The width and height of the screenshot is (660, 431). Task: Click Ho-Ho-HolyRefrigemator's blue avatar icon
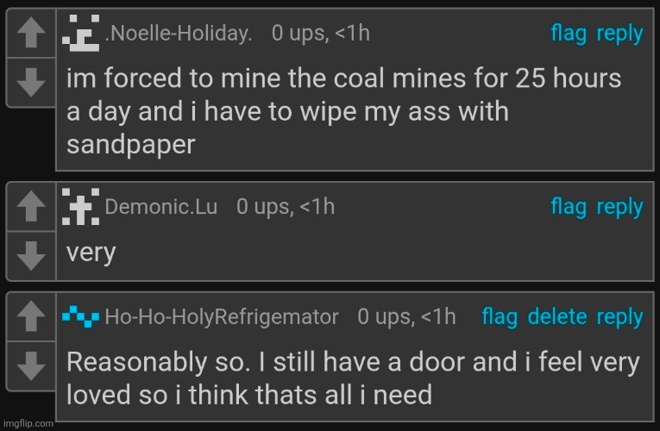tap(82, 317)
